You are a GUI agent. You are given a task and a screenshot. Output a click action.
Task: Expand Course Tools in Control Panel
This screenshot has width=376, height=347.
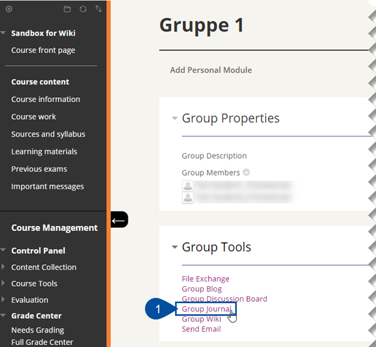click(3, 283)
